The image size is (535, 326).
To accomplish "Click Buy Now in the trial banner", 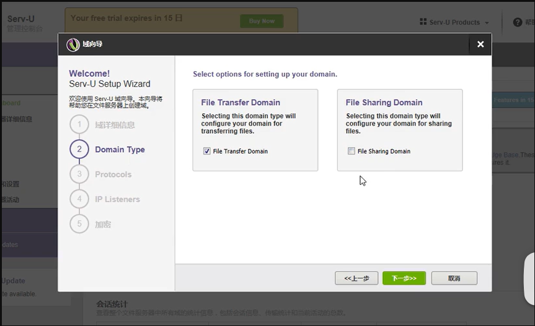I will click(x=262, y=21).
